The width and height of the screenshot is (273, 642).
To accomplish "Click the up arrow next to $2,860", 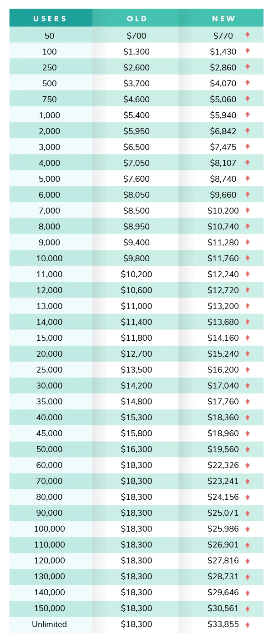I will (x=248, y=67).
